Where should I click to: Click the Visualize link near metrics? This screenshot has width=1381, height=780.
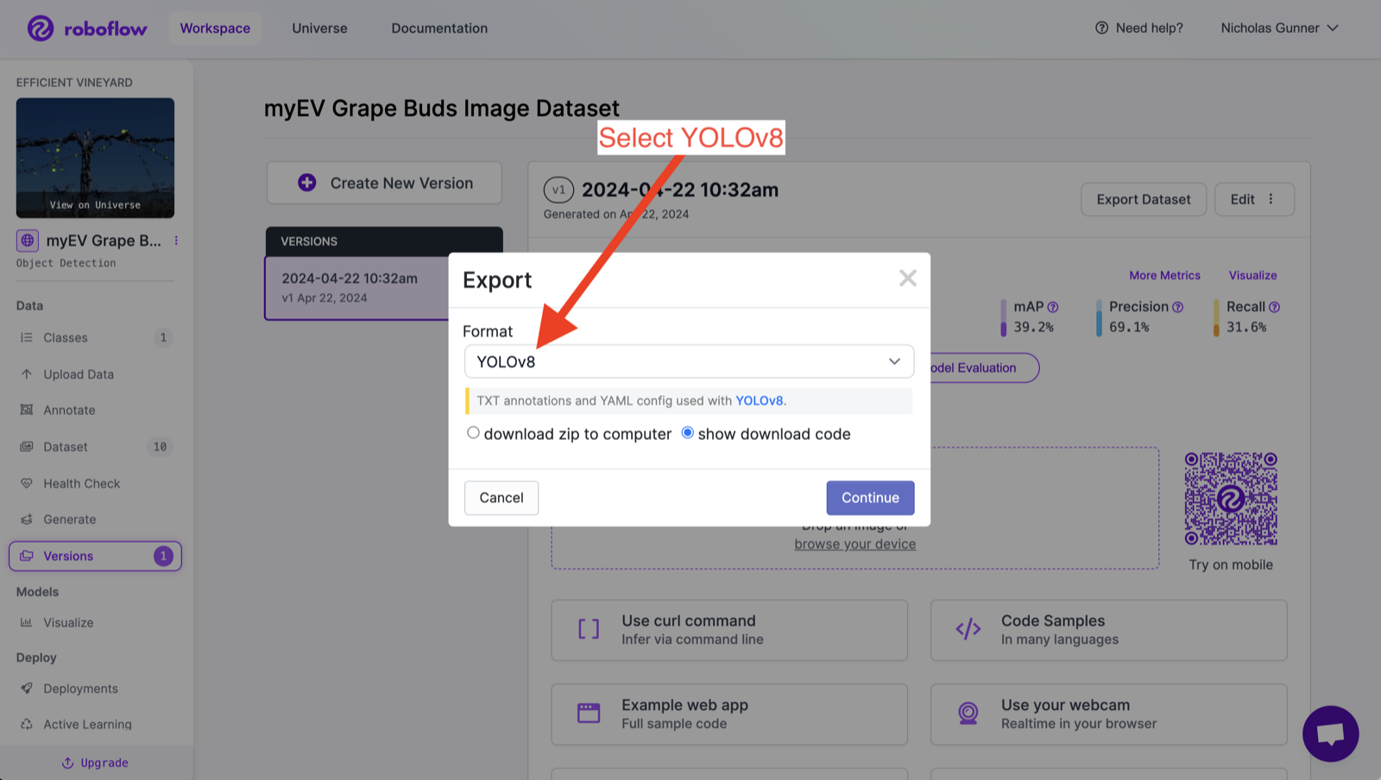coord(1252,275)
